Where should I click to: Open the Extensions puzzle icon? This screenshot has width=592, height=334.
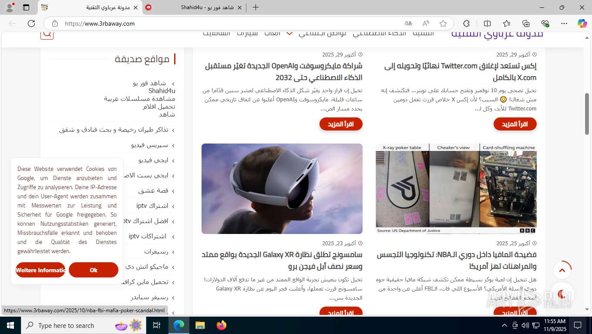[467, 23]
